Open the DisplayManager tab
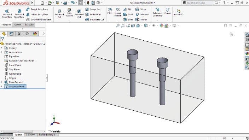249x140 pixels. 35,34
